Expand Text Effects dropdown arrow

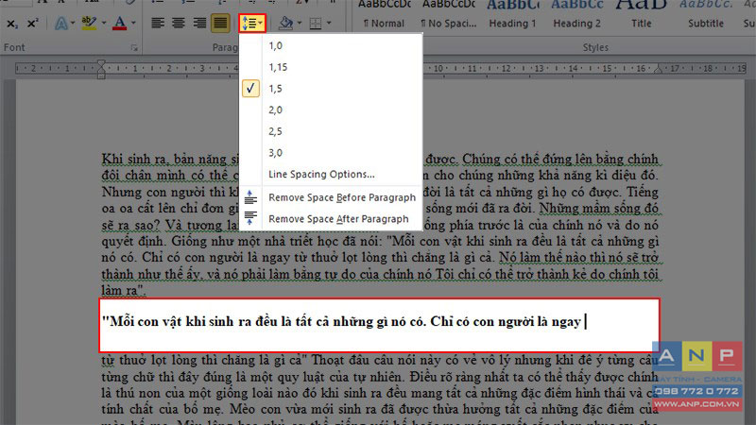tap(73, 23)
